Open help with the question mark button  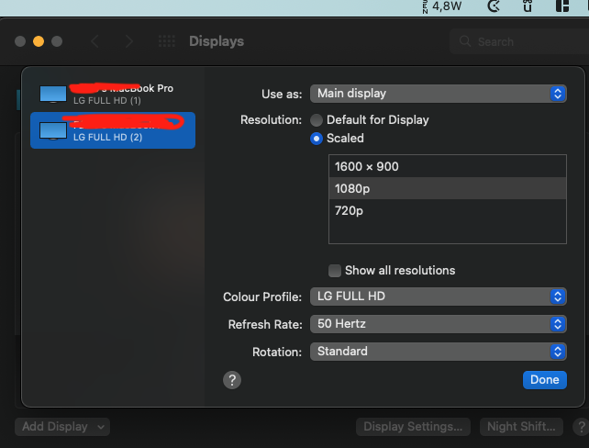232,380
